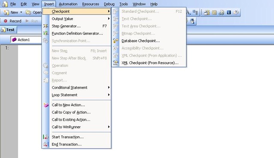Viewport: 274px width, 158px height.
Task: Open the Resources menu
Action: click(x=90, y=4)
